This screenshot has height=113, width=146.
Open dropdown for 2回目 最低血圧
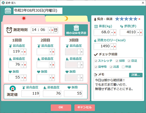(x=50, y=65)
